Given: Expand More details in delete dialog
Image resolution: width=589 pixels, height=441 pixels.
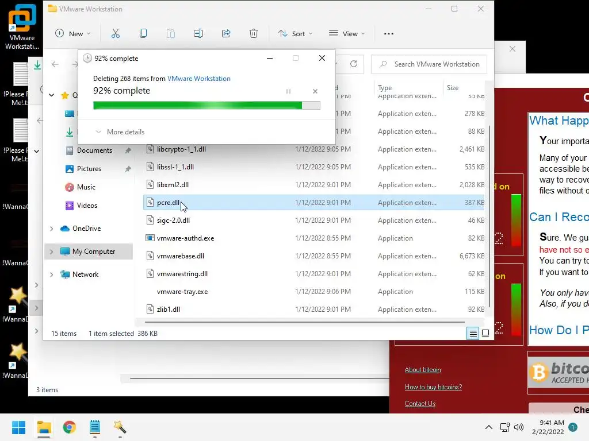Looking at the screenshot, I should point(120,132).
